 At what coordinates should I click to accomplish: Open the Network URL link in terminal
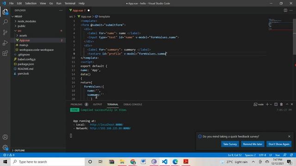tap(110, 128)
